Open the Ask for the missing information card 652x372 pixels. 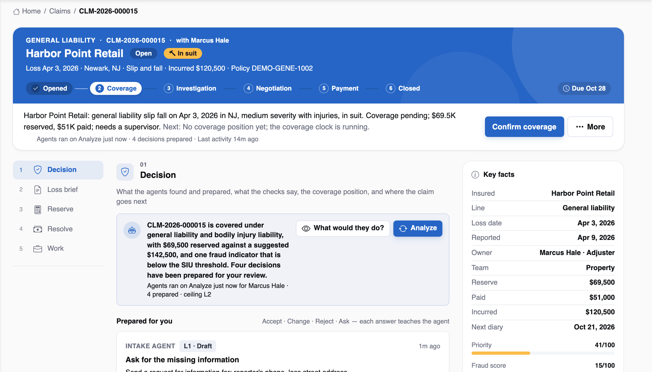182,360
